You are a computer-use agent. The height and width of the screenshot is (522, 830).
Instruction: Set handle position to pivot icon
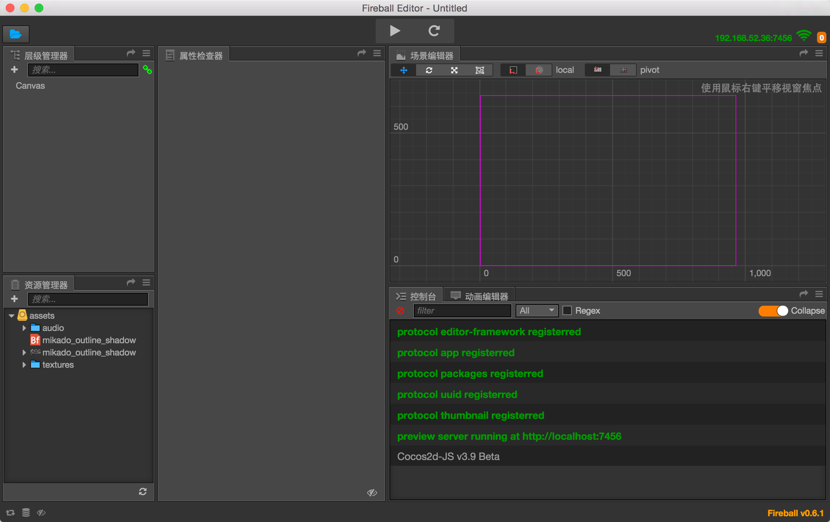(598, 70)
